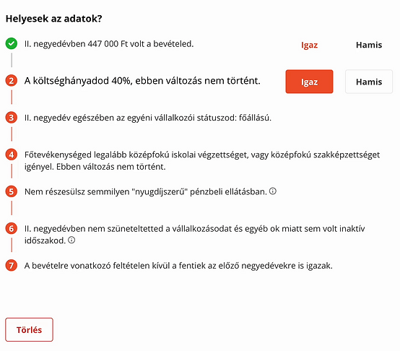Viewport: 400px width, 351px height.
Task: Select Igaz for 447 000 Ft statement
Action: tap(309, 45)
